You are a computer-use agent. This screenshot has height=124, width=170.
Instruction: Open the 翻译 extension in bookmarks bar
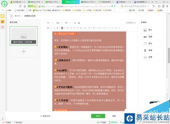pyautogui.click(x=151, y=10)
